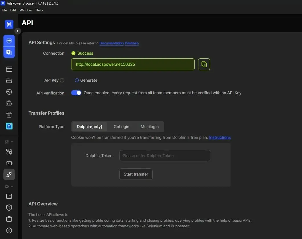
Task: Select the profiles list icon in sidebar
Action: tap(9, 69)
